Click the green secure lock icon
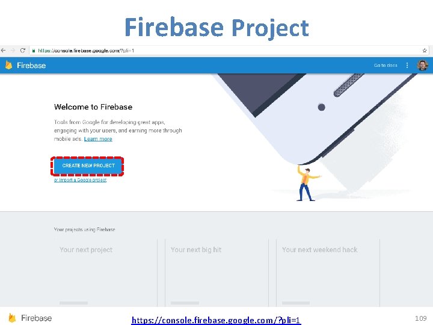This screenshot has width=433, height=325. (x=34, y=51)
